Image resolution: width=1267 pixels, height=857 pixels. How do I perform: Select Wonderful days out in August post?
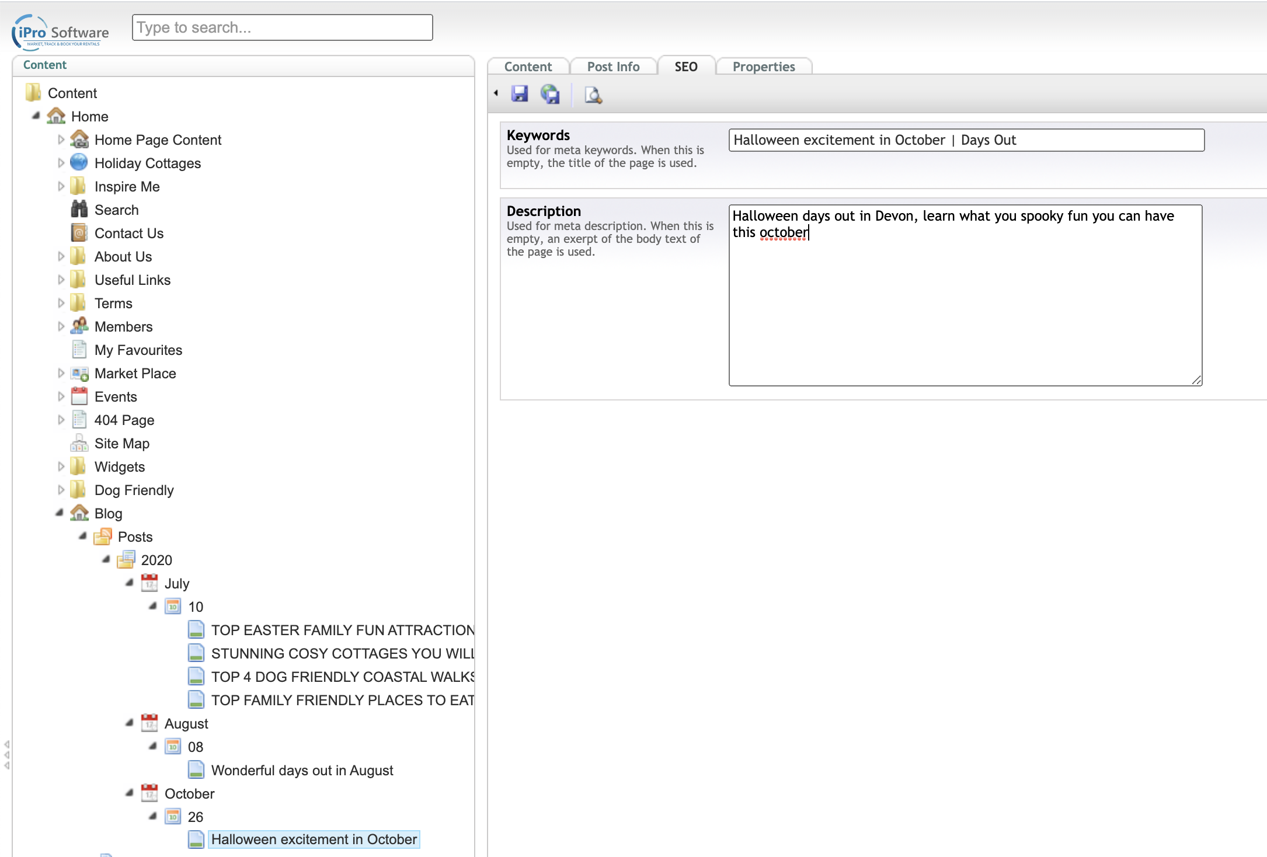coord(302,770)
